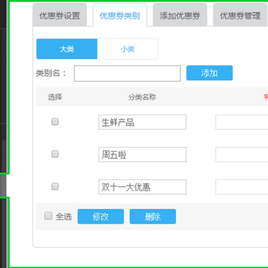Edit the 双十一大优惠 category name field
The height and width of the screenshot is (268, 268).
coord(142,187)
